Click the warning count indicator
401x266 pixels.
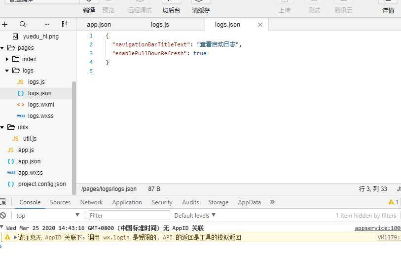pos(393,202)
